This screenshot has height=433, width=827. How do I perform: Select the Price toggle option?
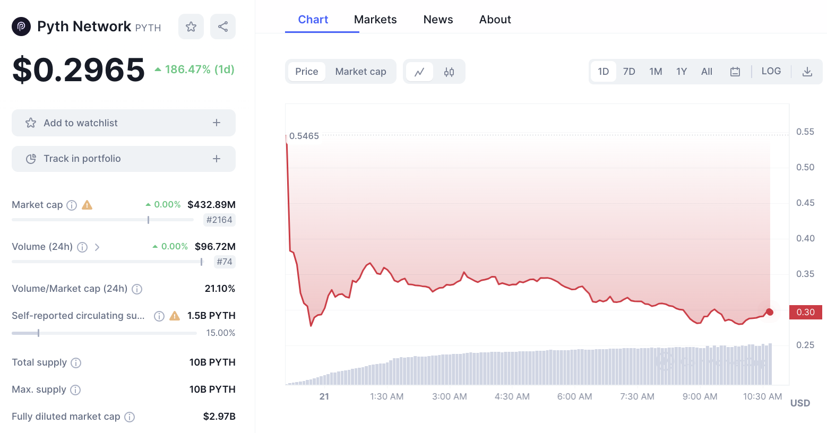(x=307, y=72)
